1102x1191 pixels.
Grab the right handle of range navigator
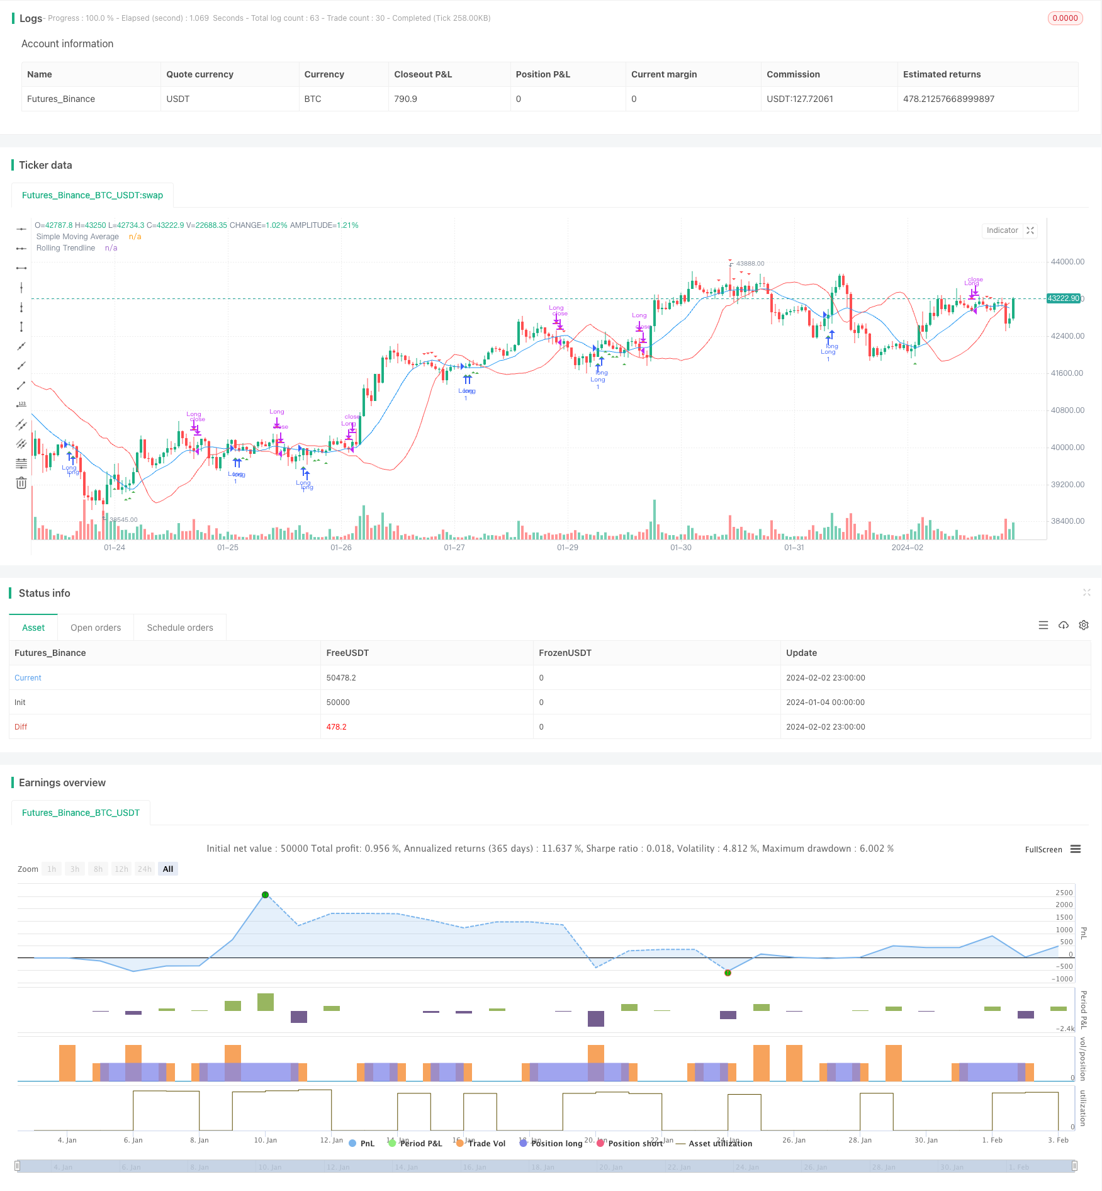pyautogui.click(x=1075, y=1166)
